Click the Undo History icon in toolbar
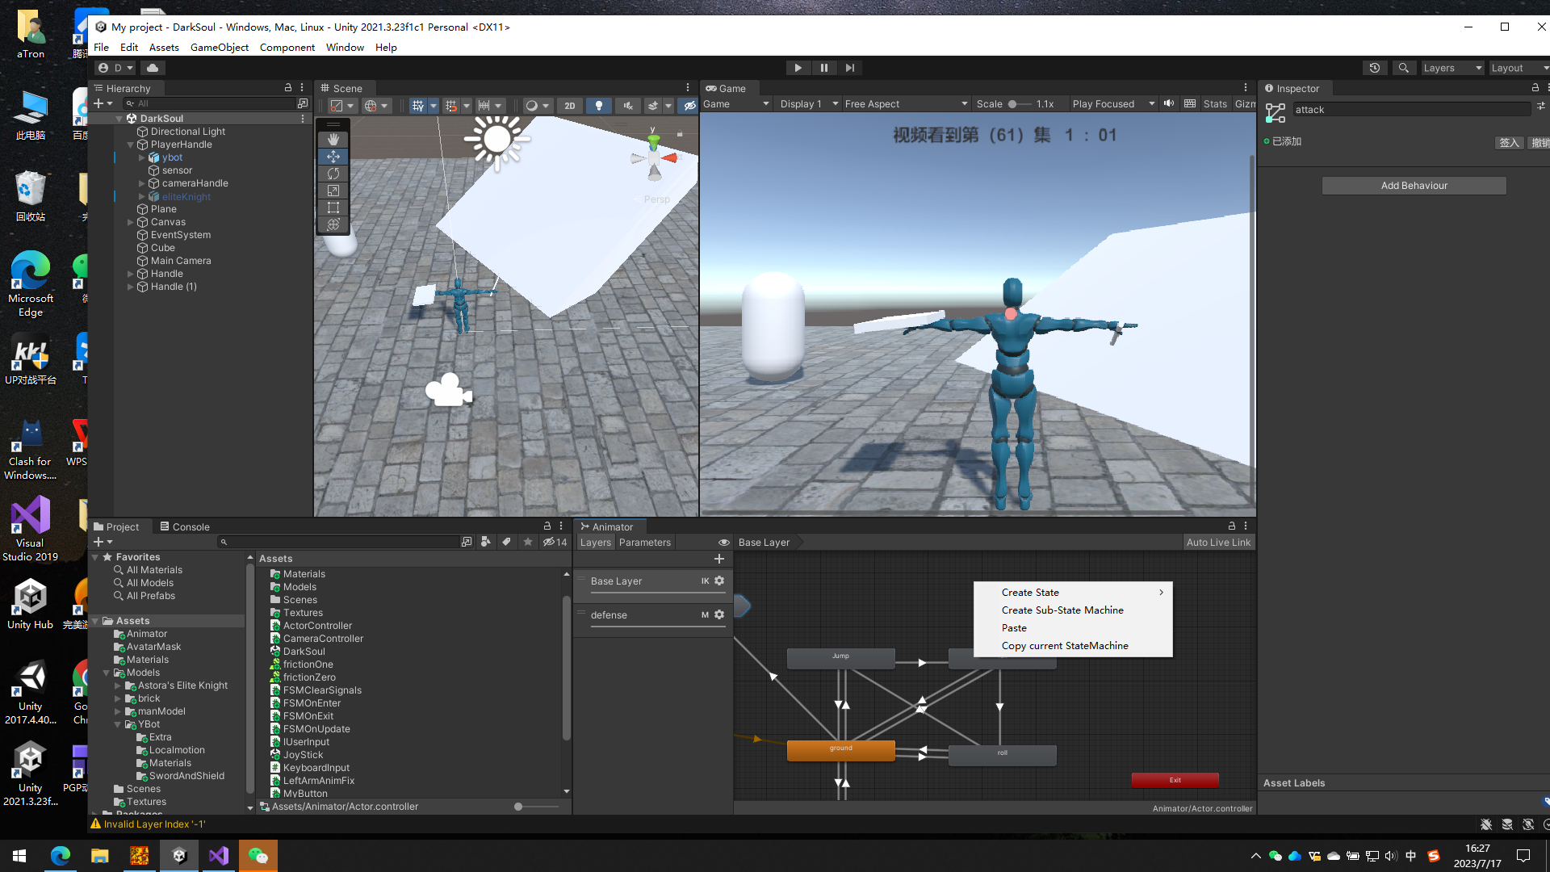1550x872 pixels. click(1374, 68)
